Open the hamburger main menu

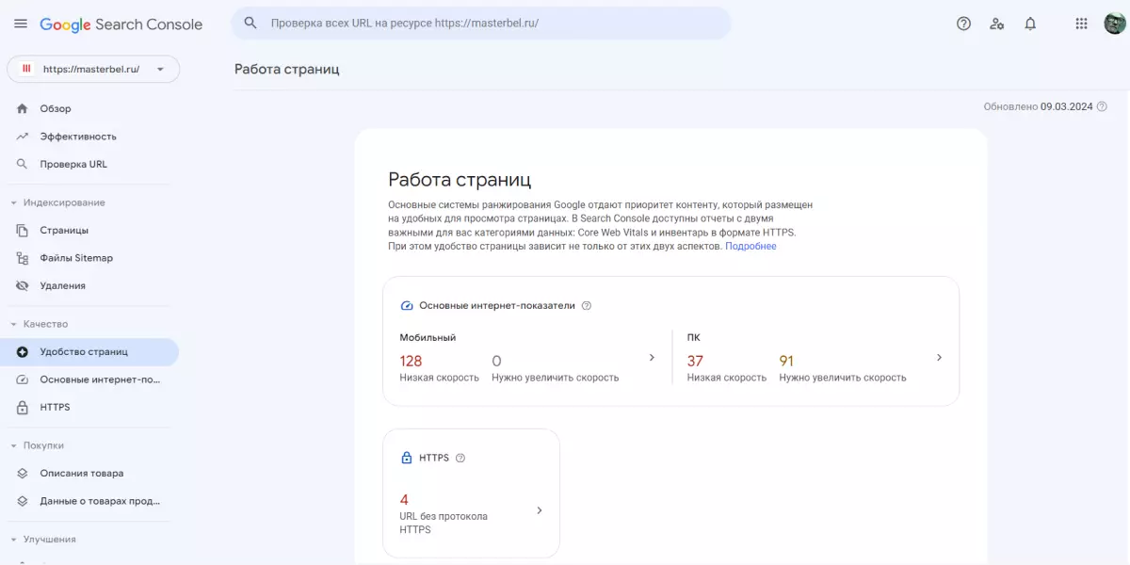pyautogui.click(x=21, y=24)
